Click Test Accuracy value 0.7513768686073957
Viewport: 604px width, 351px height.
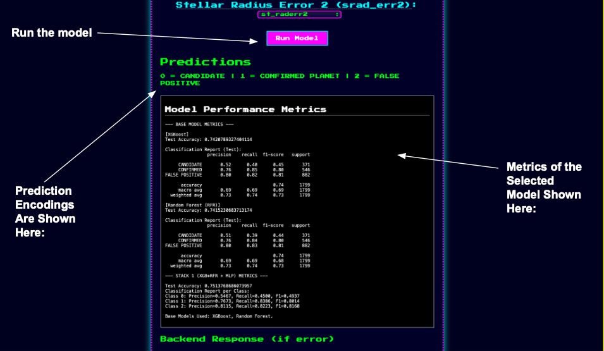[228, 286]
